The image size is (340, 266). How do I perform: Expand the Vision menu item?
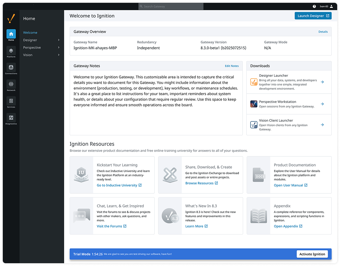(41, 55)
